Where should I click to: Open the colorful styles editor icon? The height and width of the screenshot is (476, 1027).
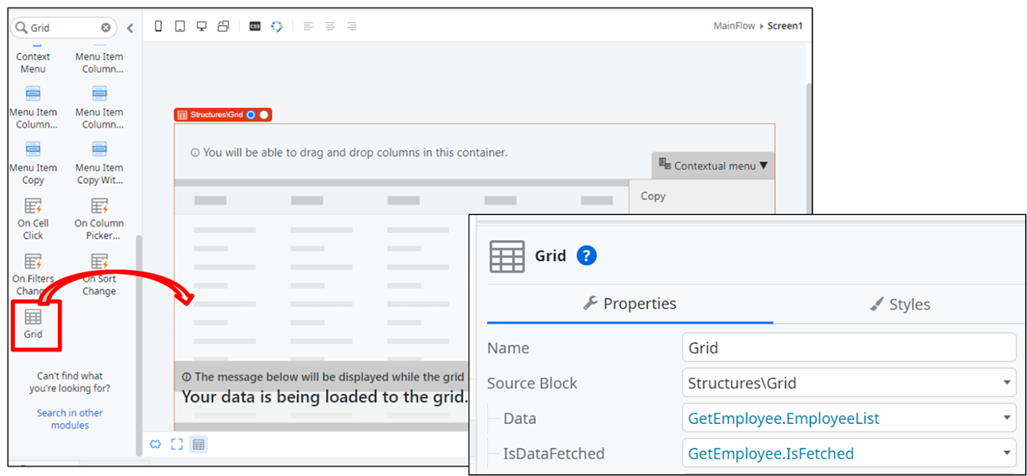coord(277,26)
